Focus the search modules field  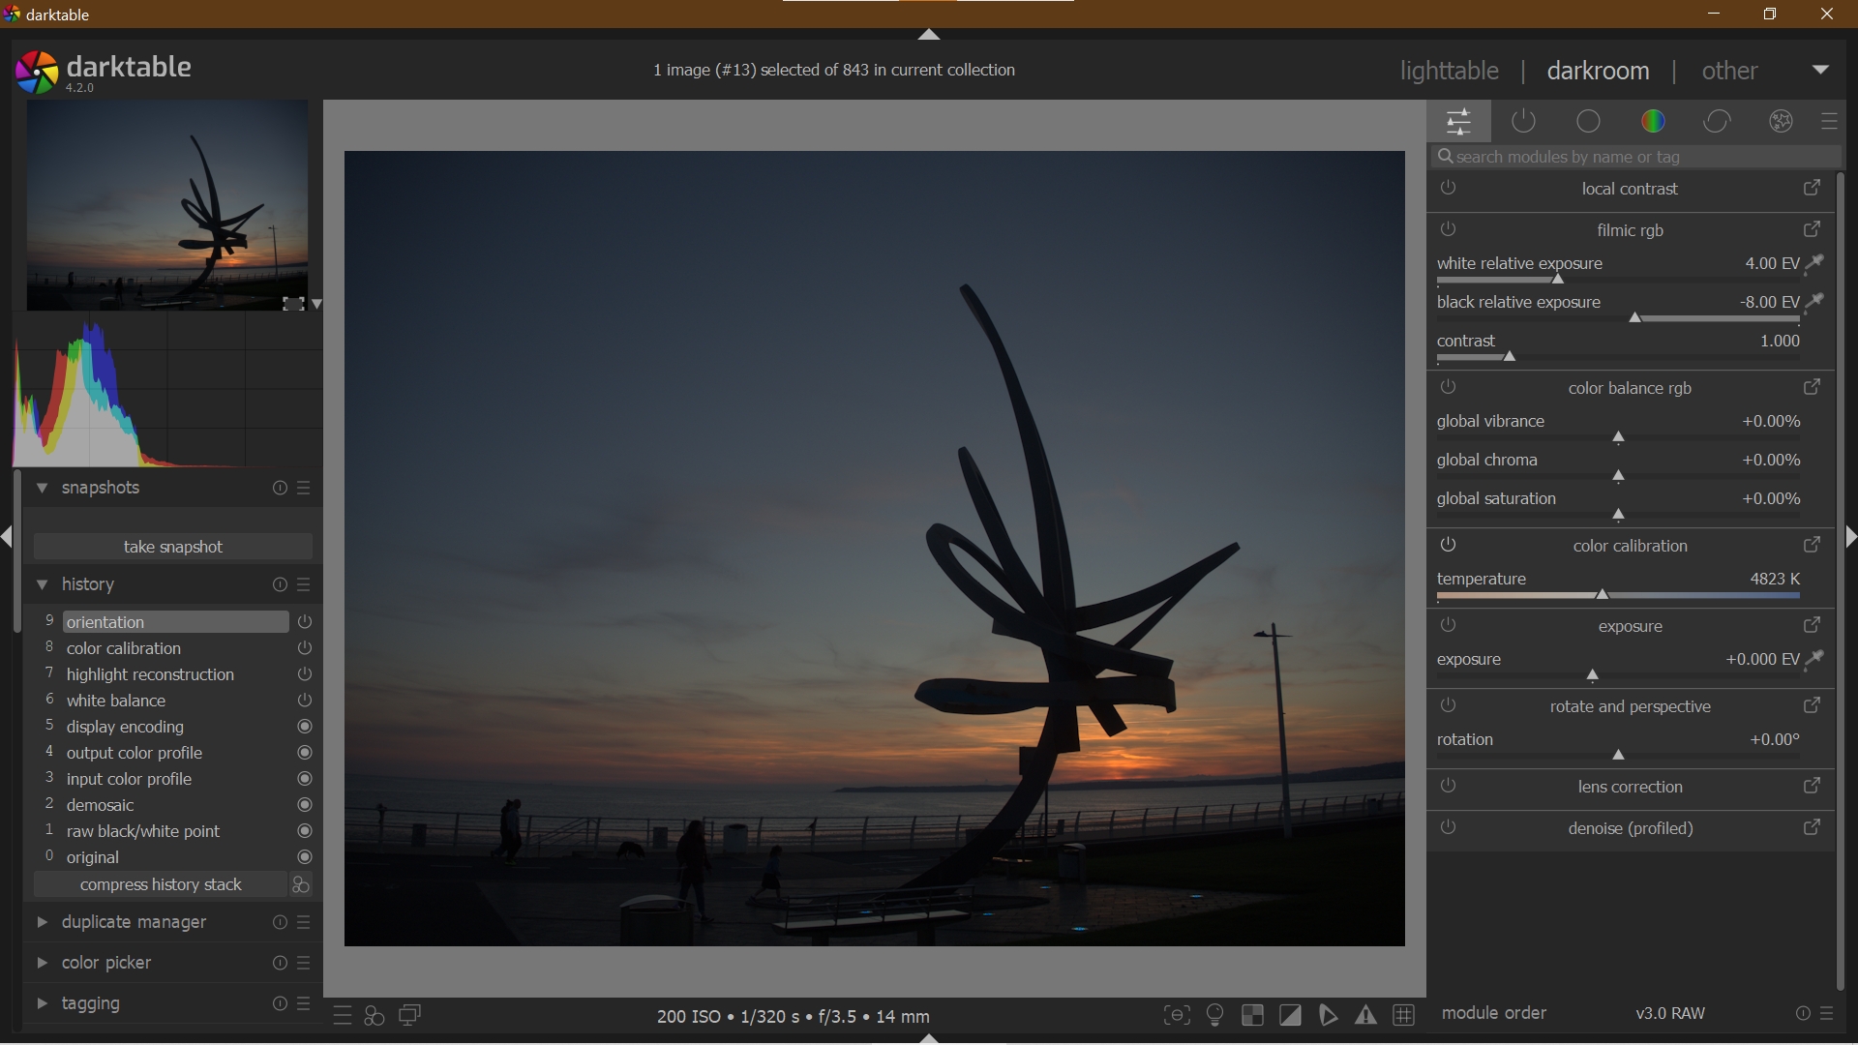pyautogui.click(x=1635, y=157)
